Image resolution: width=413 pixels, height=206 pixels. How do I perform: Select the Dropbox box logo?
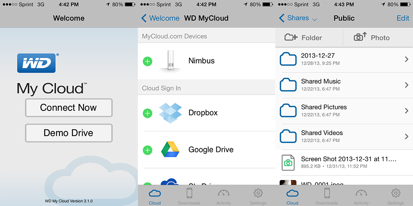tap(170, 112)
